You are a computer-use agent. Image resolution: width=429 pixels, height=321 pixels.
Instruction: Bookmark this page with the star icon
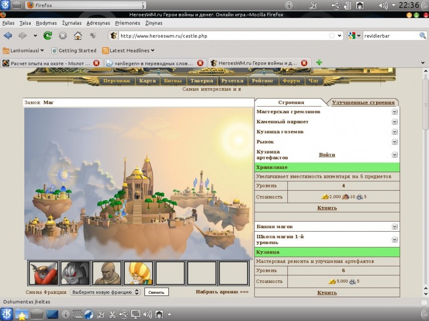(332, 36)
